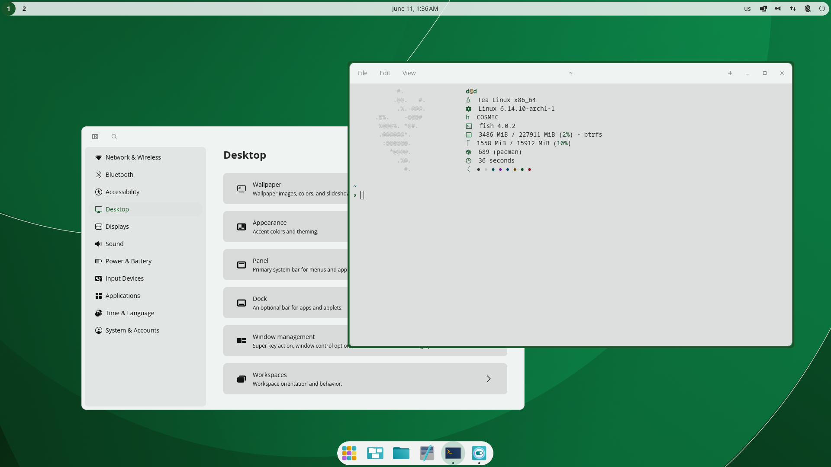Click the disabled Bluetooth icon in the top panel
The height and width of the screenshot is (467, 831).
(x=808, y=8)
